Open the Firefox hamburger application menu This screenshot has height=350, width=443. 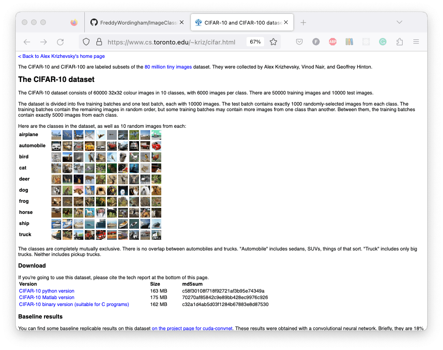pyautogui.click(x=416, y=42)
